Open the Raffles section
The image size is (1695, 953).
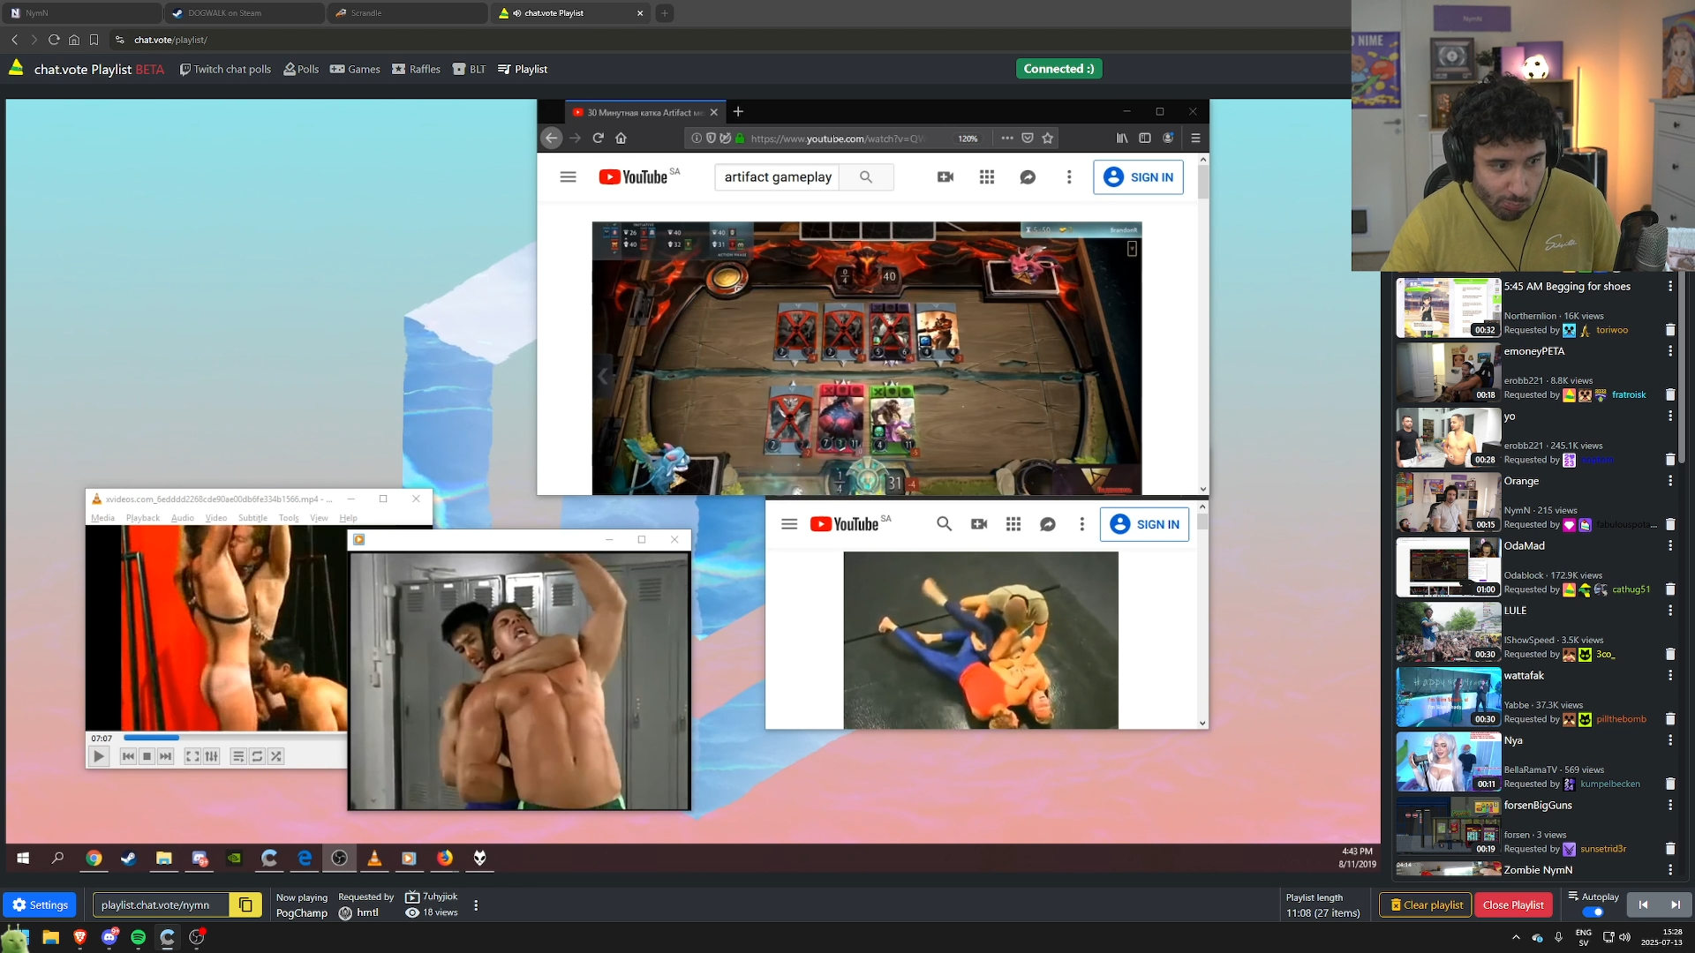point(416,69)
